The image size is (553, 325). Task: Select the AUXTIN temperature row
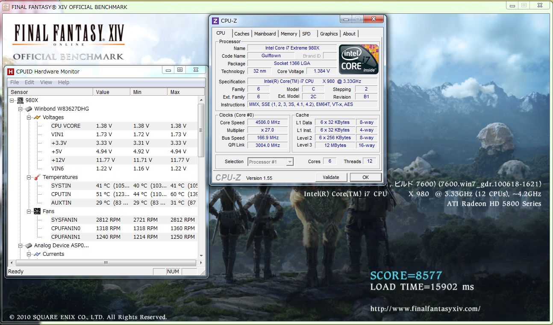coord(124,203)
